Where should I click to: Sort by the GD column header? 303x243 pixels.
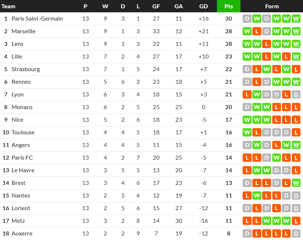[x=204, y=6]
